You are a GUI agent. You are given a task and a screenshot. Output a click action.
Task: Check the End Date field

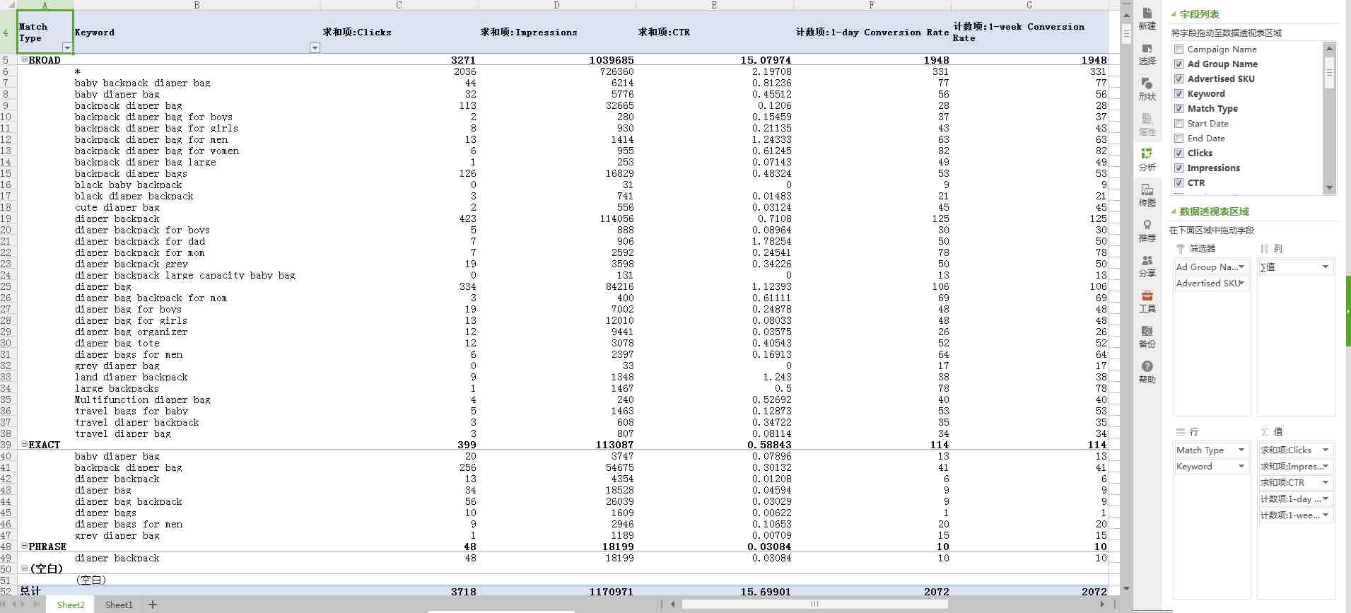(x=1179, y=138)
